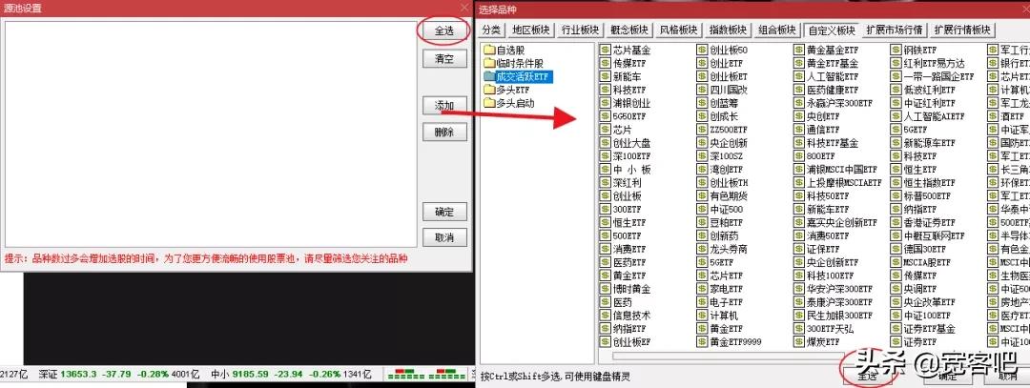Select the 指数板块 tab
Screen dimensions: 1030x388
[x=729, y=31]
